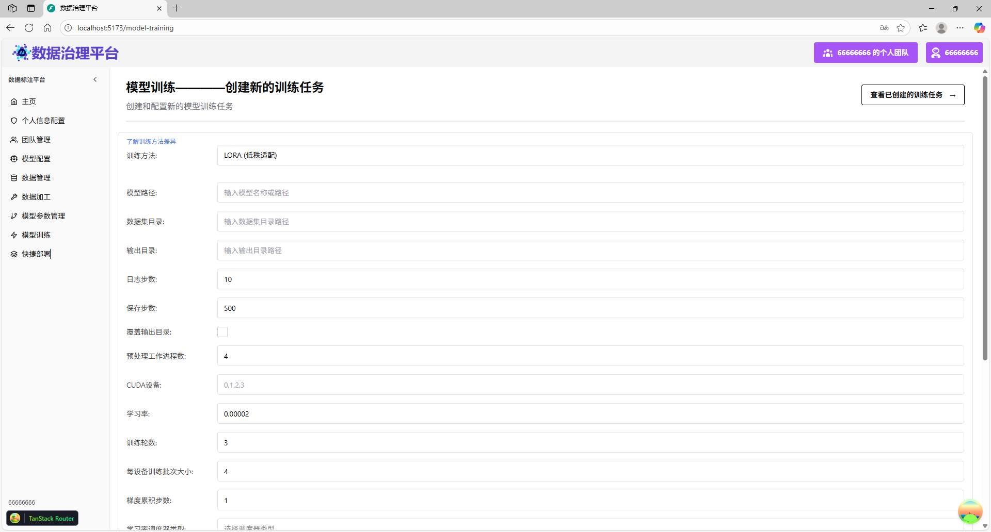Open the 了解训练方法差异 link

[151, 141]
